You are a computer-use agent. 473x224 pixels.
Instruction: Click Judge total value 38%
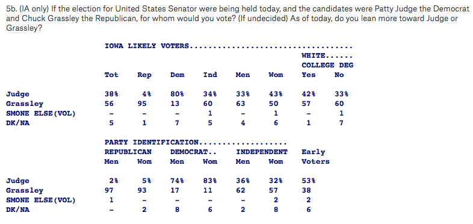(x=111, y=94)
